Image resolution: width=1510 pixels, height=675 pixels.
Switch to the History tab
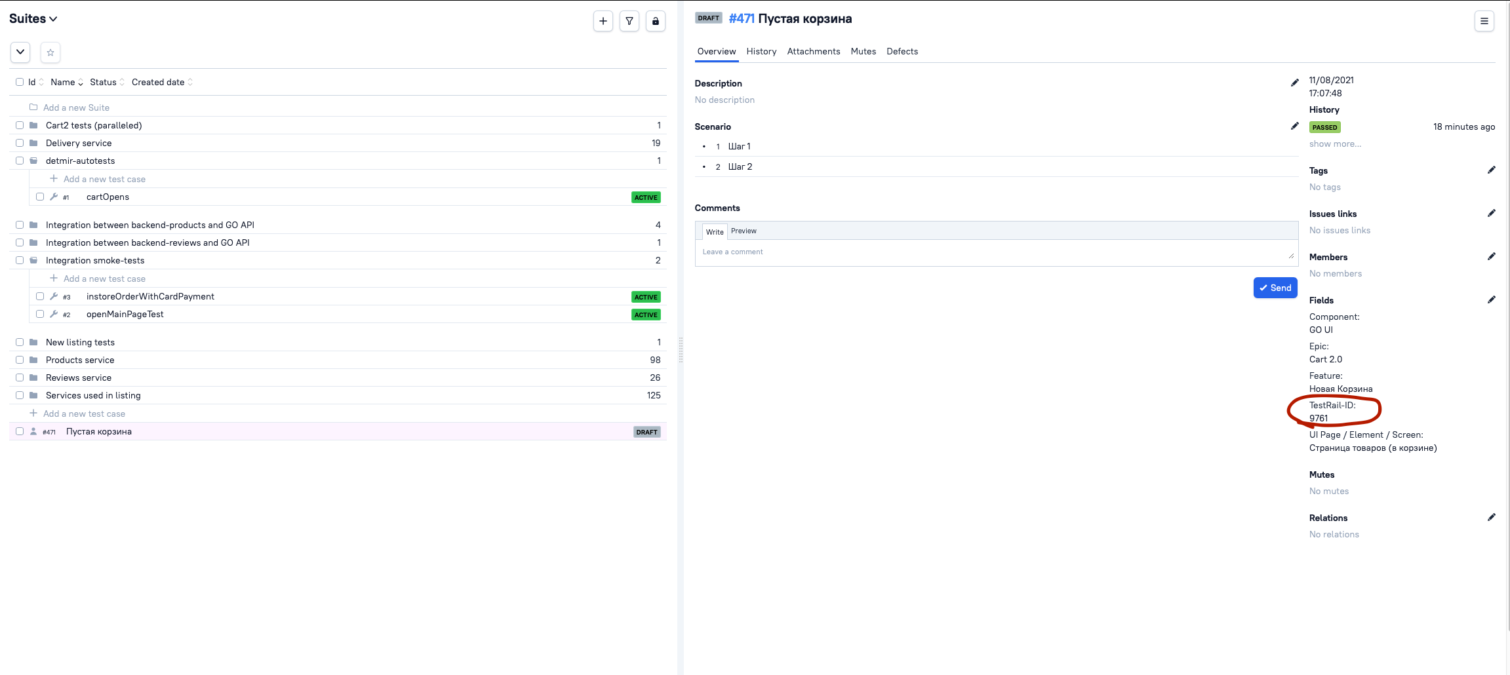pyautogui.click(x=761, y=51)
